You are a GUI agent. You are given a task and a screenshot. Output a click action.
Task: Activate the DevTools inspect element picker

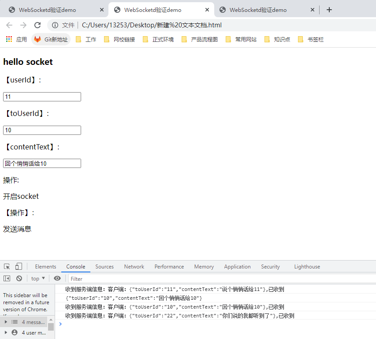7,267
